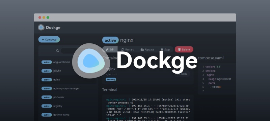
Task: Delete the nginx stack
Action: click(184, 49)
